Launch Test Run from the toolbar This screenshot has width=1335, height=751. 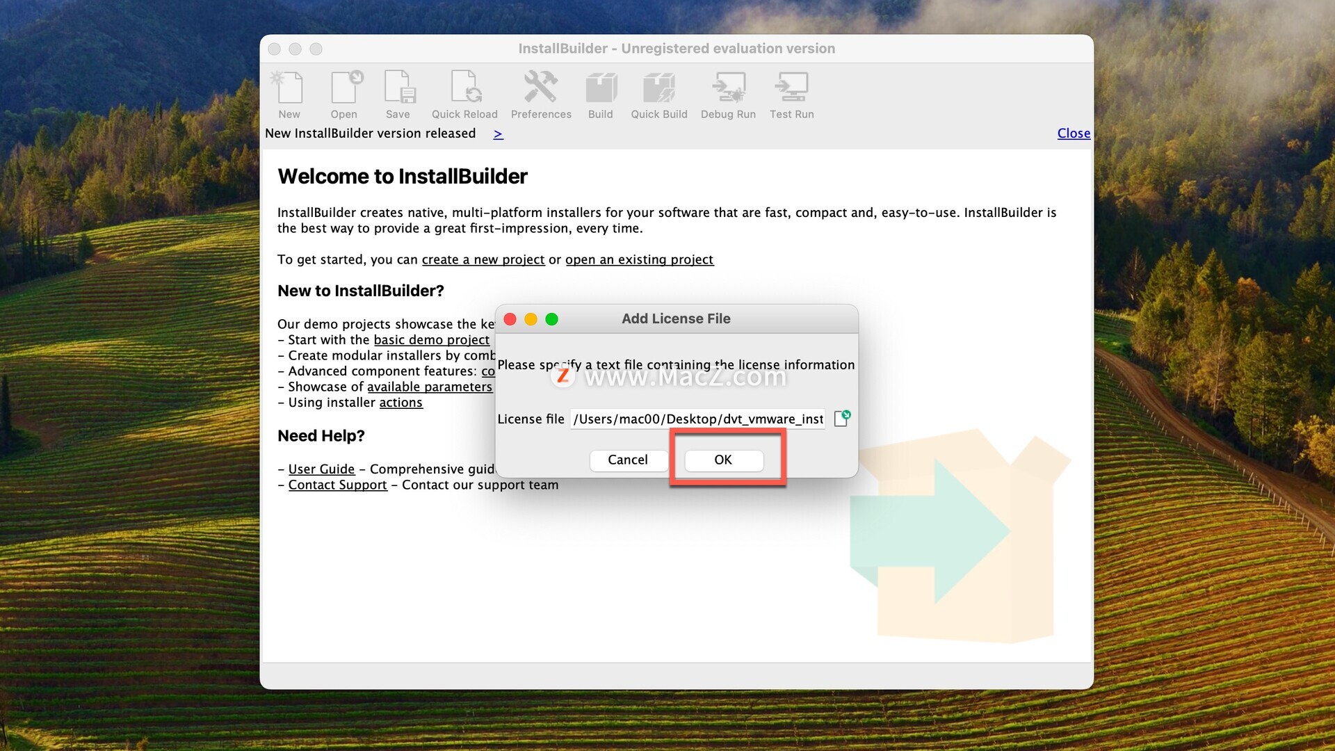[792, 95]
